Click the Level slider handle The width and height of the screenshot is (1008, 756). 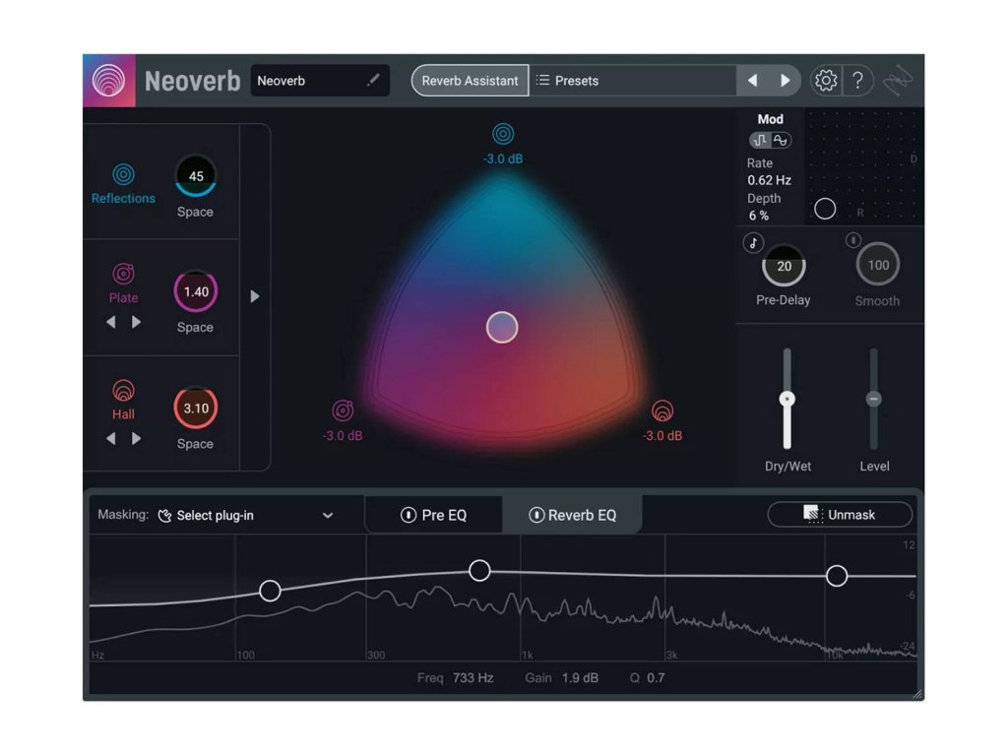pyautogui.click(x=873, y=400)
